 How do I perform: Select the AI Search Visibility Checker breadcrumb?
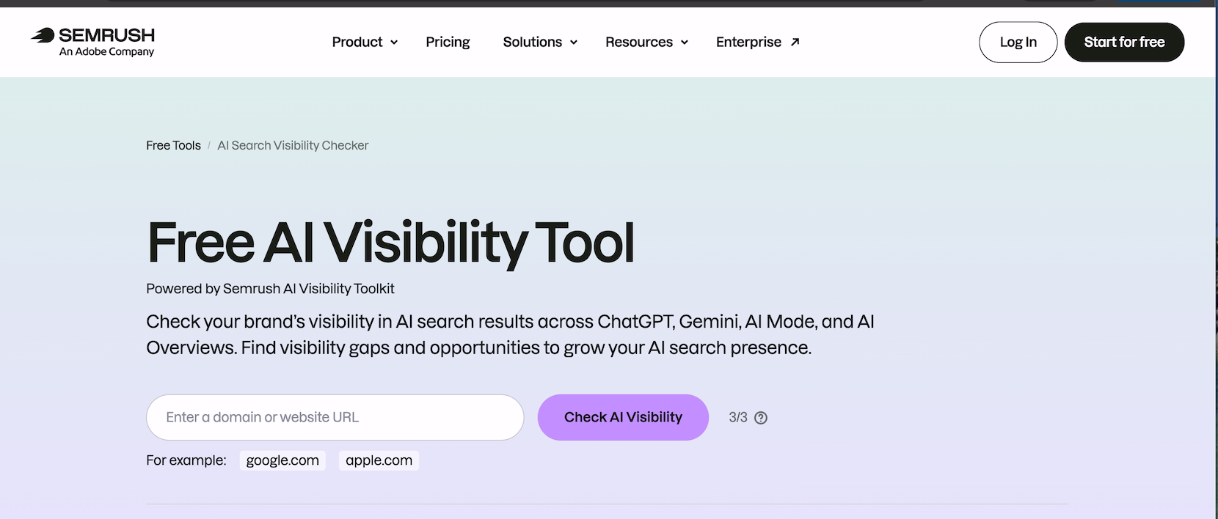click(293, 145)
